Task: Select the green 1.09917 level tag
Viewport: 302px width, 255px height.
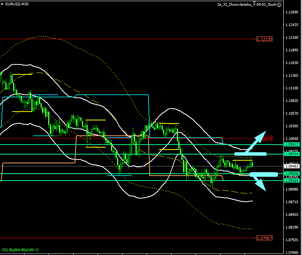Action: click(292, 144)
